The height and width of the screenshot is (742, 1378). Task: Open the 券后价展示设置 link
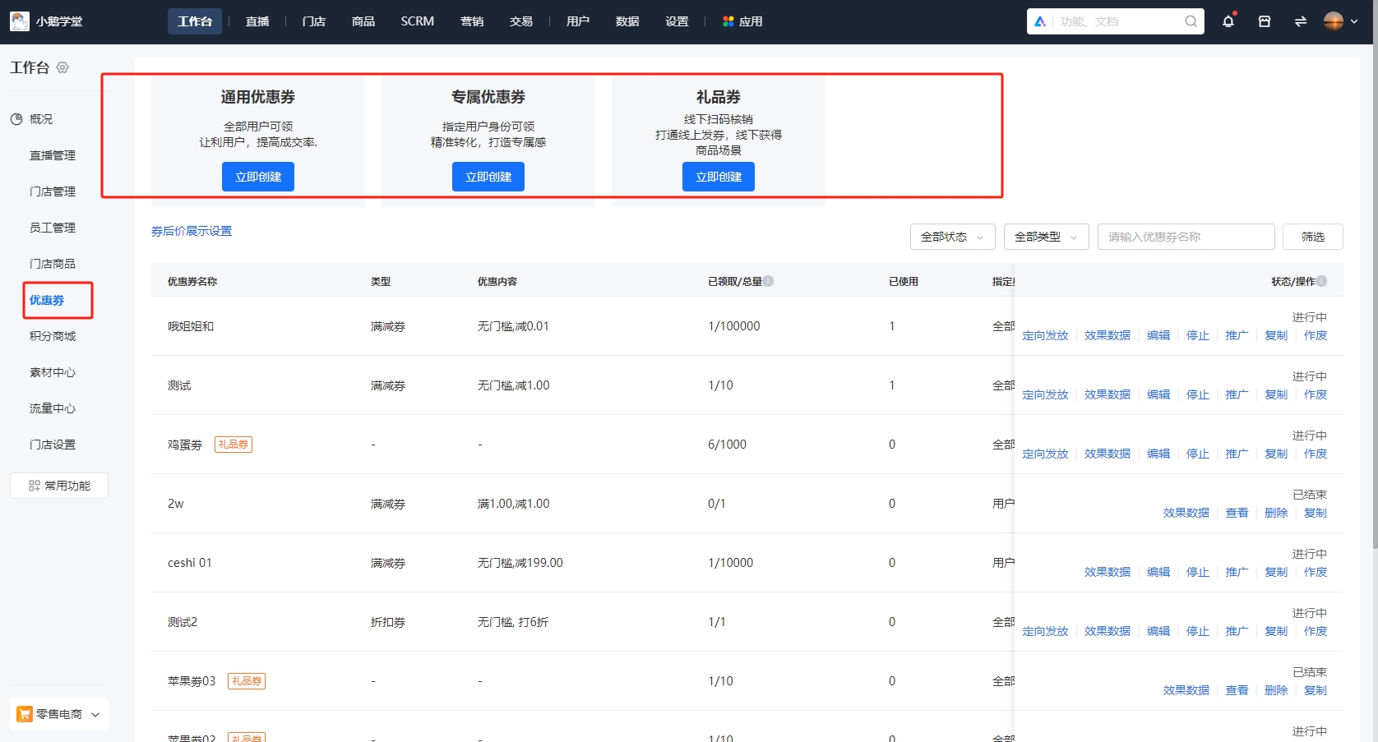(192, 231)
